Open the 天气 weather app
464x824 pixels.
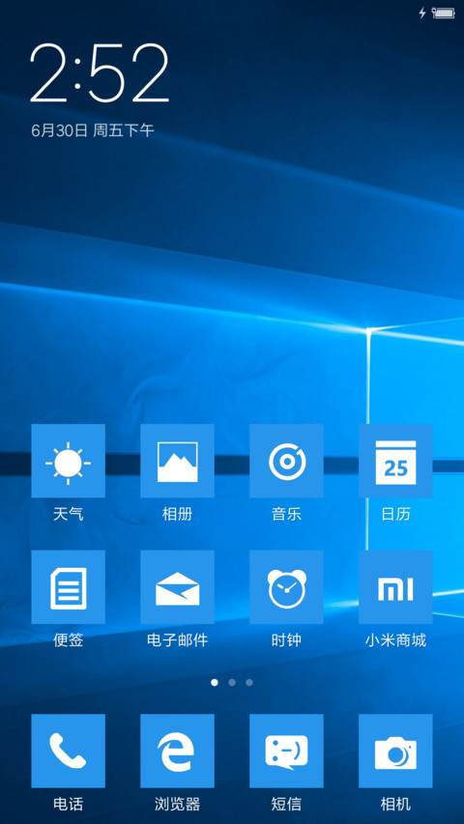coord(68,461)
